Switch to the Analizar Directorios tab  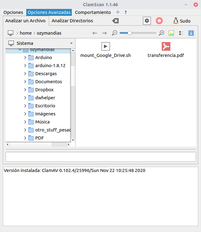point(72,21)
